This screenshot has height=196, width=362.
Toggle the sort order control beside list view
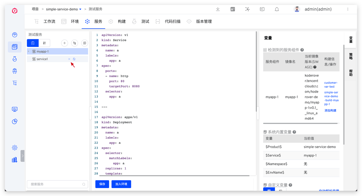[44, 43]
